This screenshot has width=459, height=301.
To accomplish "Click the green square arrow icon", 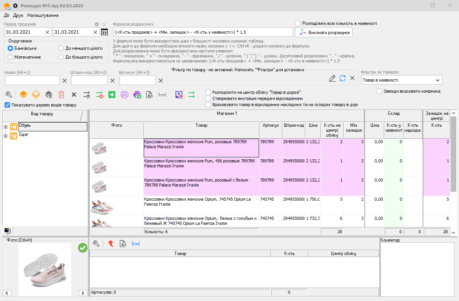I will tap(112, 94).
